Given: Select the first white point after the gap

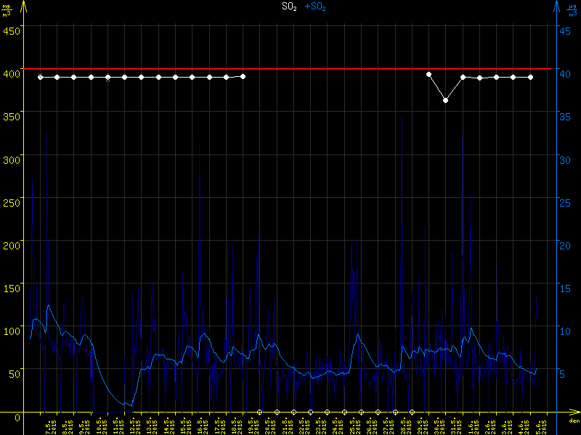Looking at the screenshot, I should (x=428, y=74).
